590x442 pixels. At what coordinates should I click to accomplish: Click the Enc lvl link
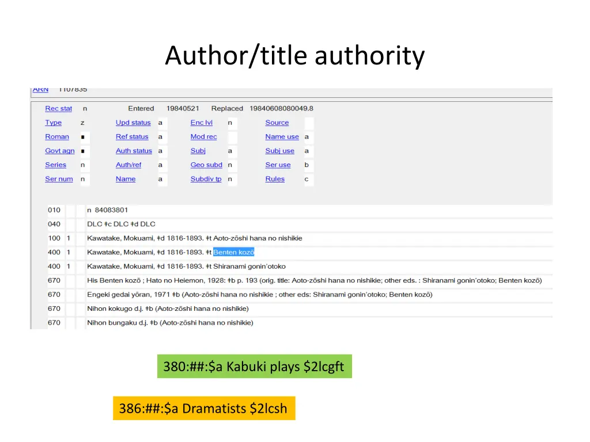(x=201, y=123)
